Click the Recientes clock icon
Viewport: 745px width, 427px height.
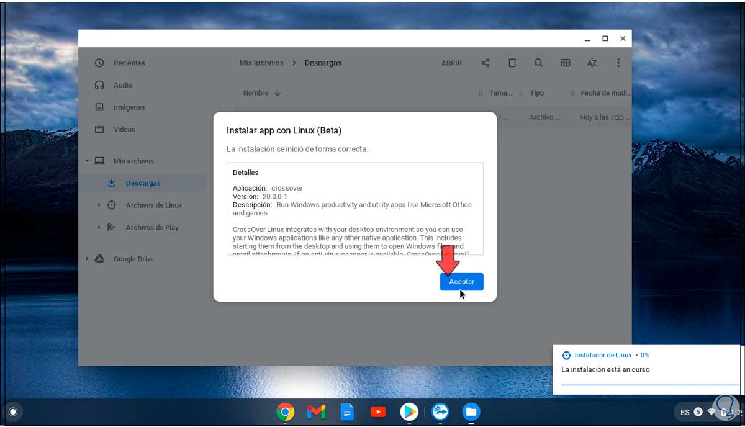coord(99,63)
